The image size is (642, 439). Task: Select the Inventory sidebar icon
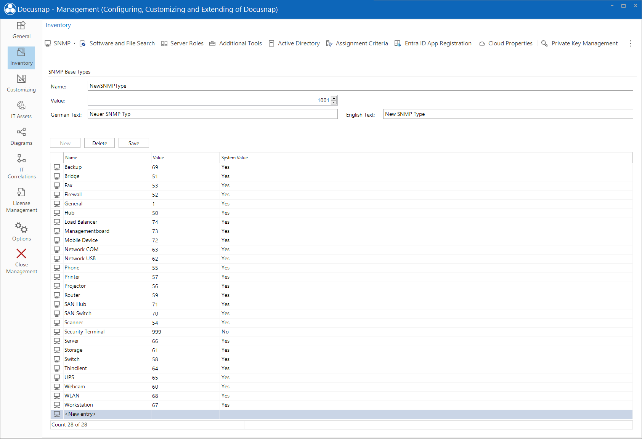click(x=21, y=53)
